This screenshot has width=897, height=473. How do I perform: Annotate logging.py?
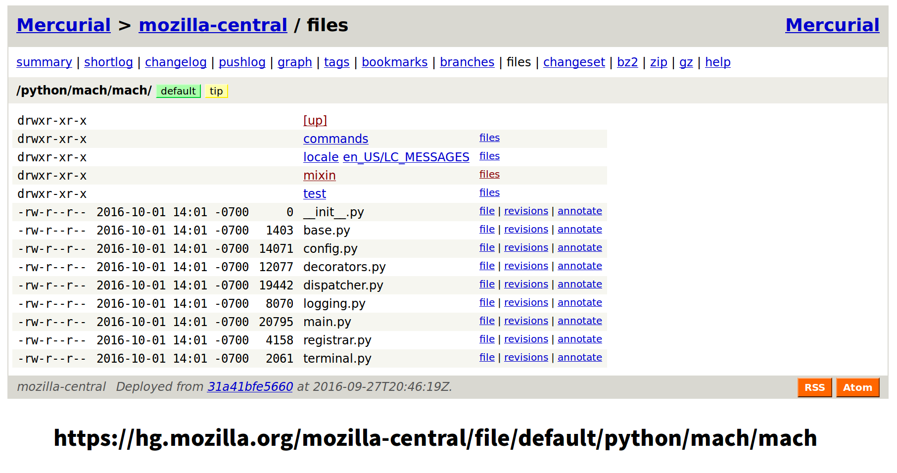click(579, 302)
